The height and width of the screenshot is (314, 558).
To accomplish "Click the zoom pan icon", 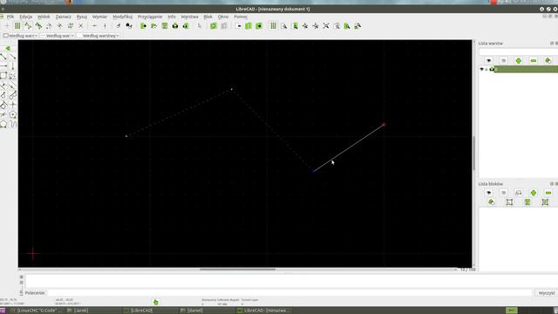I will (357, 26).
